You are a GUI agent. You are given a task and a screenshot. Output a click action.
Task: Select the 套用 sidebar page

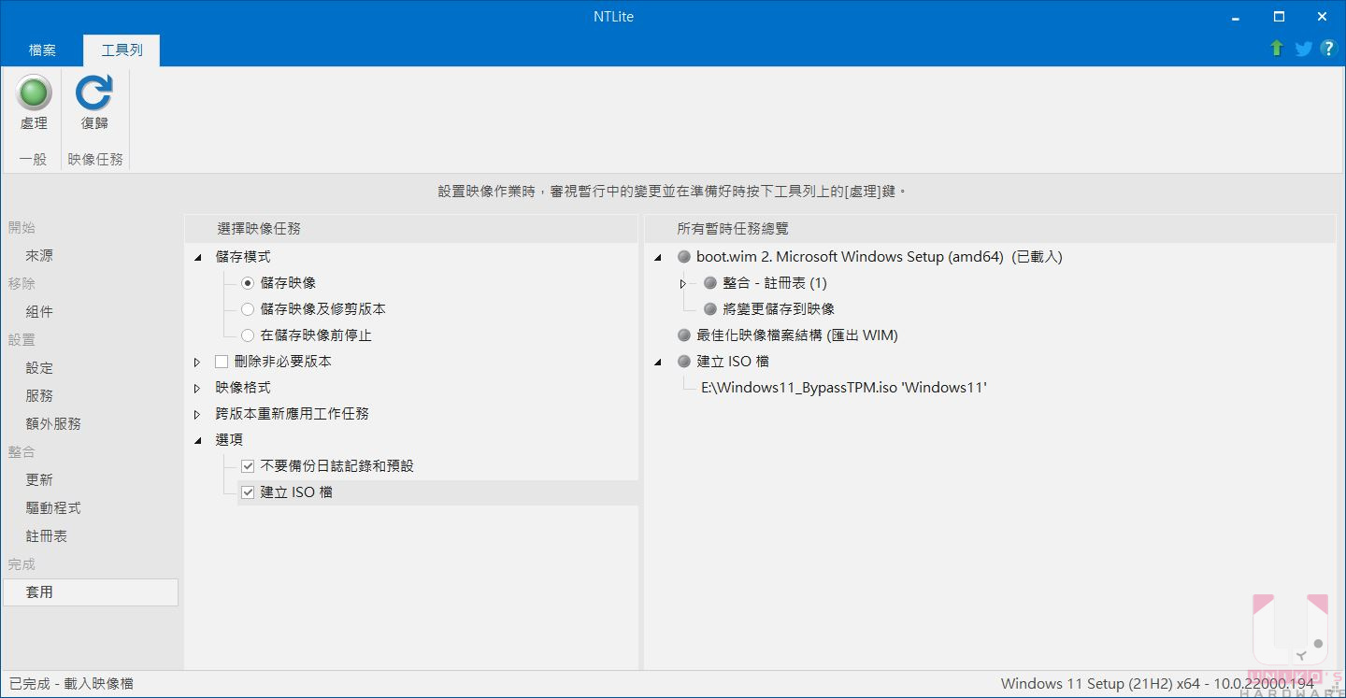(91, 591)
